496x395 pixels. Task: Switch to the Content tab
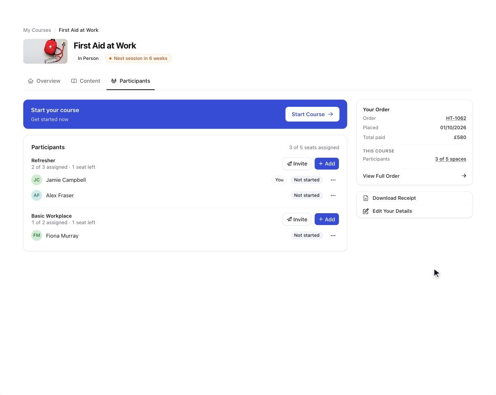(x=86, y=81)
